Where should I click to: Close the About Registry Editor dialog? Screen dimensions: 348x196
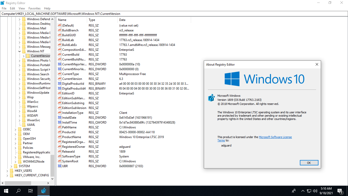click(317, 65)
